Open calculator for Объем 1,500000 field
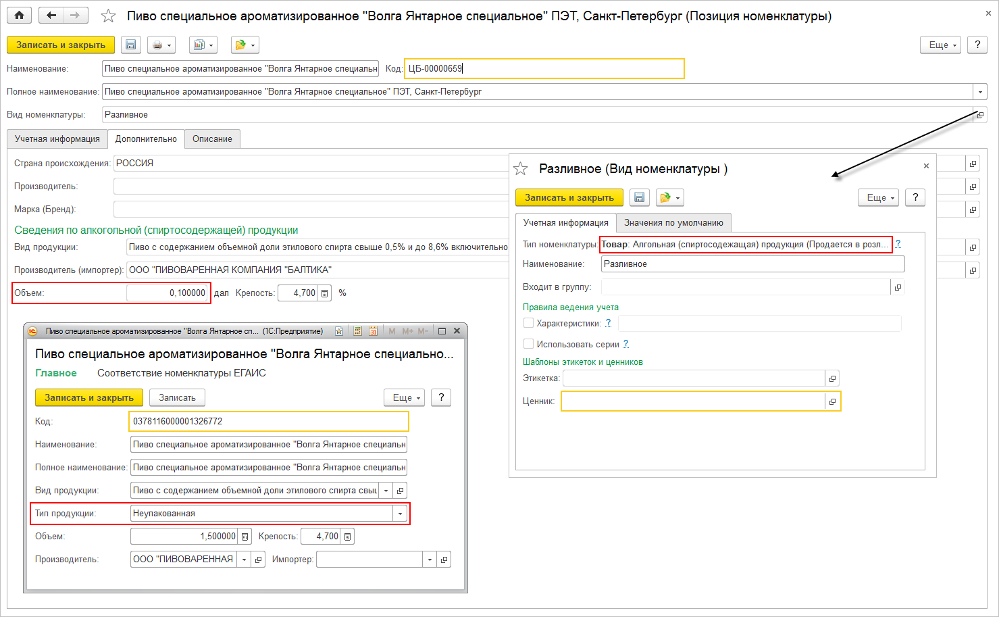This screenshot has width=999, height=617. point(245,537)
